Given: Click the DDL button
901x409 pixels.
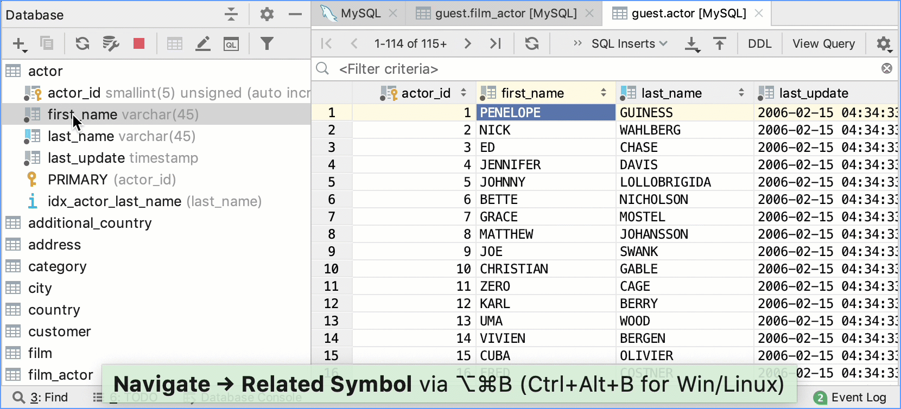Looking at the screenshot, I should (759, 43).
